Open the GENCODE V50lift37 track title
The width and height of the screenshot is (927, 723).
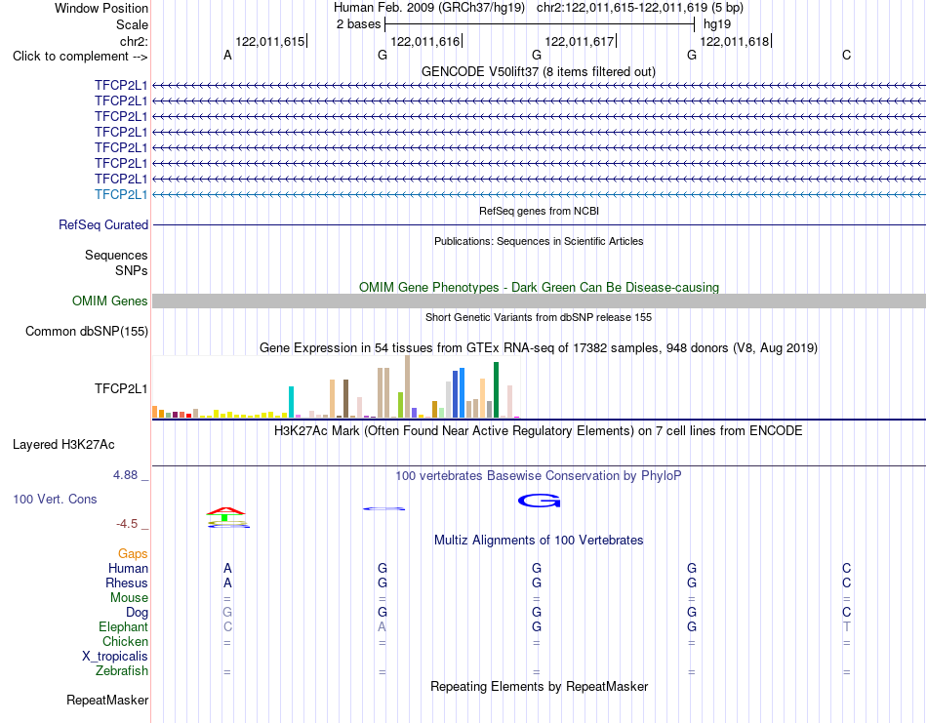(539, 71)
